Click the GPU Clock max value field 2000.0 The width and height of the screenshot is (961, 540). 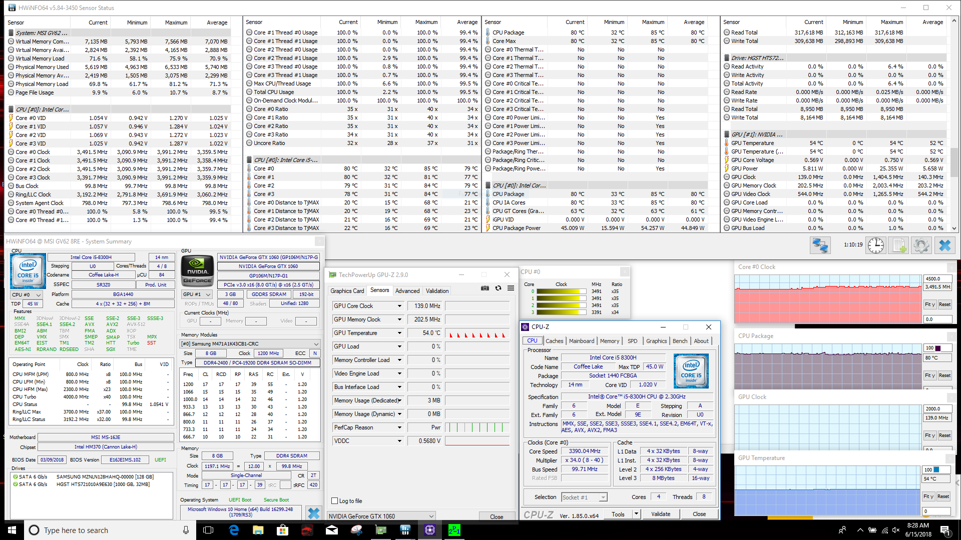coord(937,408)
